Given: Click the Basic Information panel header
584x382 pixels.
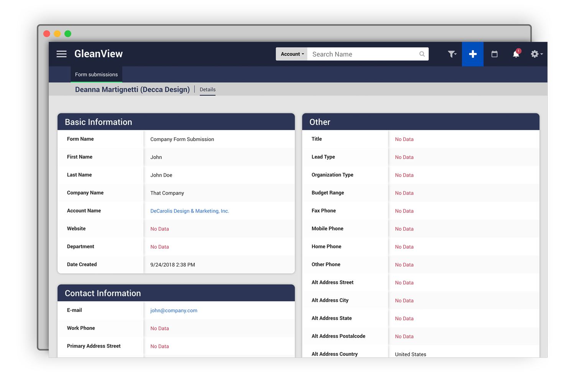Looking at the screenshot, I should [x=176, y=122].
